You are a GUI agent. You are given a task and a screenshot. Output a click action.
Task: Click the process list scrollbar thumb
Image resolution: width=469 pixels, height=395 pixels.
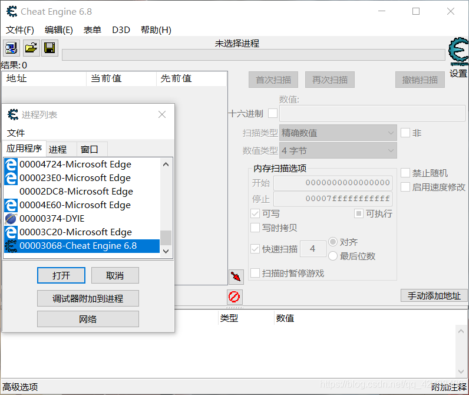point(166,238)
